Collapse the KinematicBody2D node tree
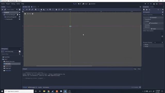 pyautogui.click(x=3, y=15)
